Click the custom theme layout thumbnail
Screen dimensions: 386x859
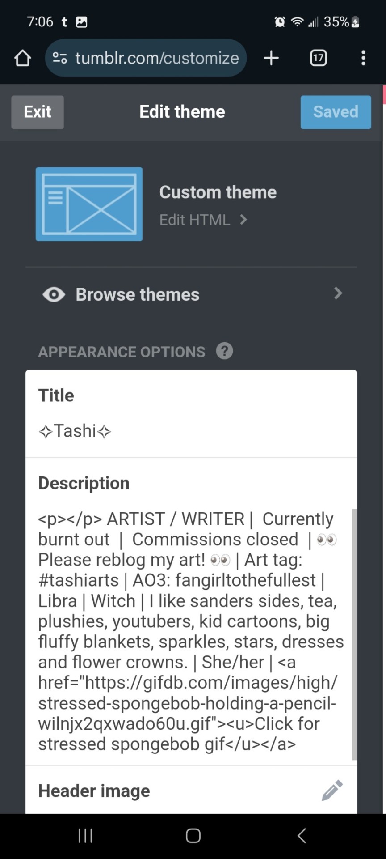click(x=89, y=204)
